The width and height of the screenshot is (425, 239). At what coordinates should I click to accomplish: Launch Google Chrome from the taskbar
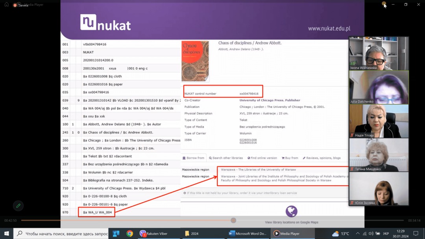129,233
